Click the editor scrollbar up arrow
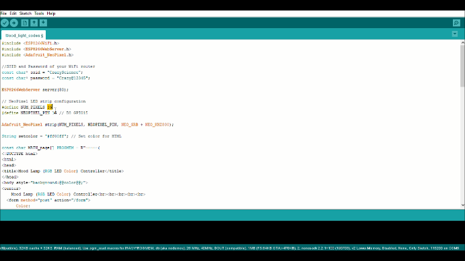The image size is (465, 261). point(462,43)
